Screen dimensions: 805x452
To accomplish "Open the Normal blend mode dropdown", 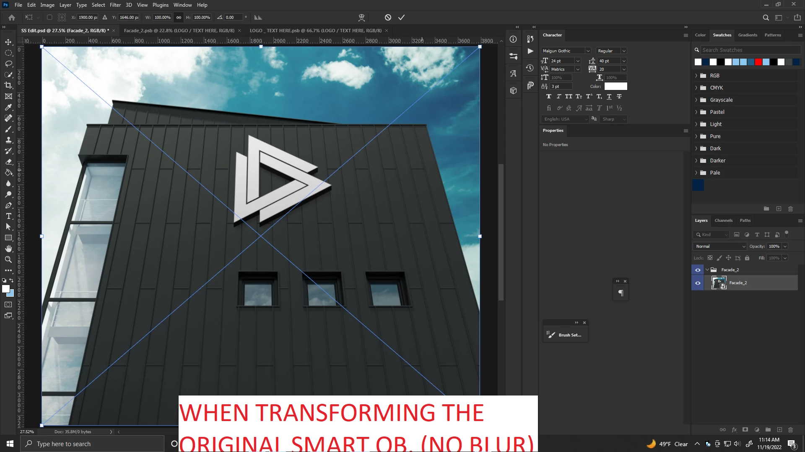I will point(720,246).
